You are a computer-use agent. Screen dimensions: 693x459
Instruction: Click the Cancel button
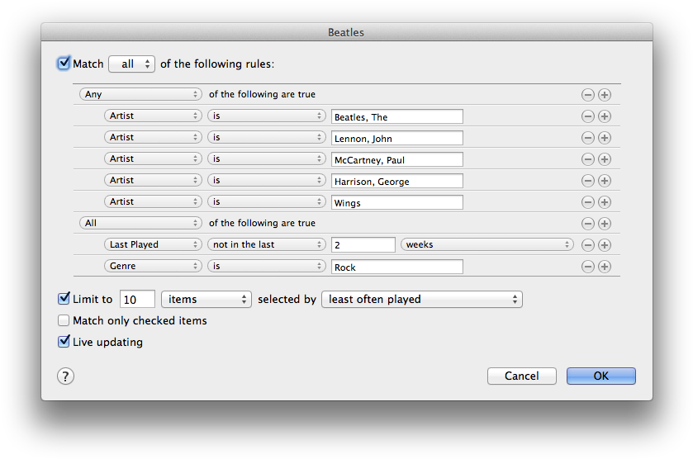click(x=522, y=376)
